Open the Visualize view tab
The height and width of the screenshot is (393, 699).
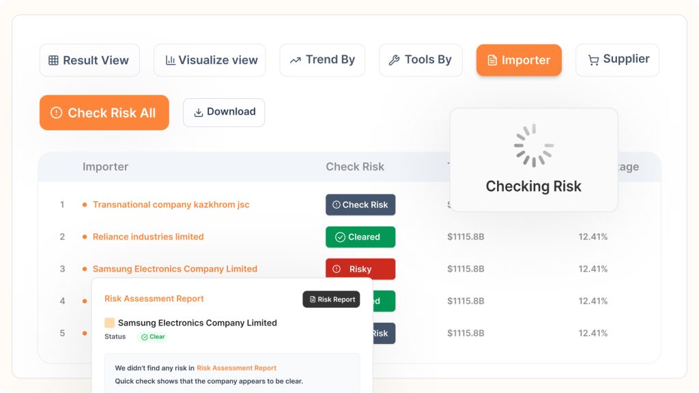tap(210, 60)
